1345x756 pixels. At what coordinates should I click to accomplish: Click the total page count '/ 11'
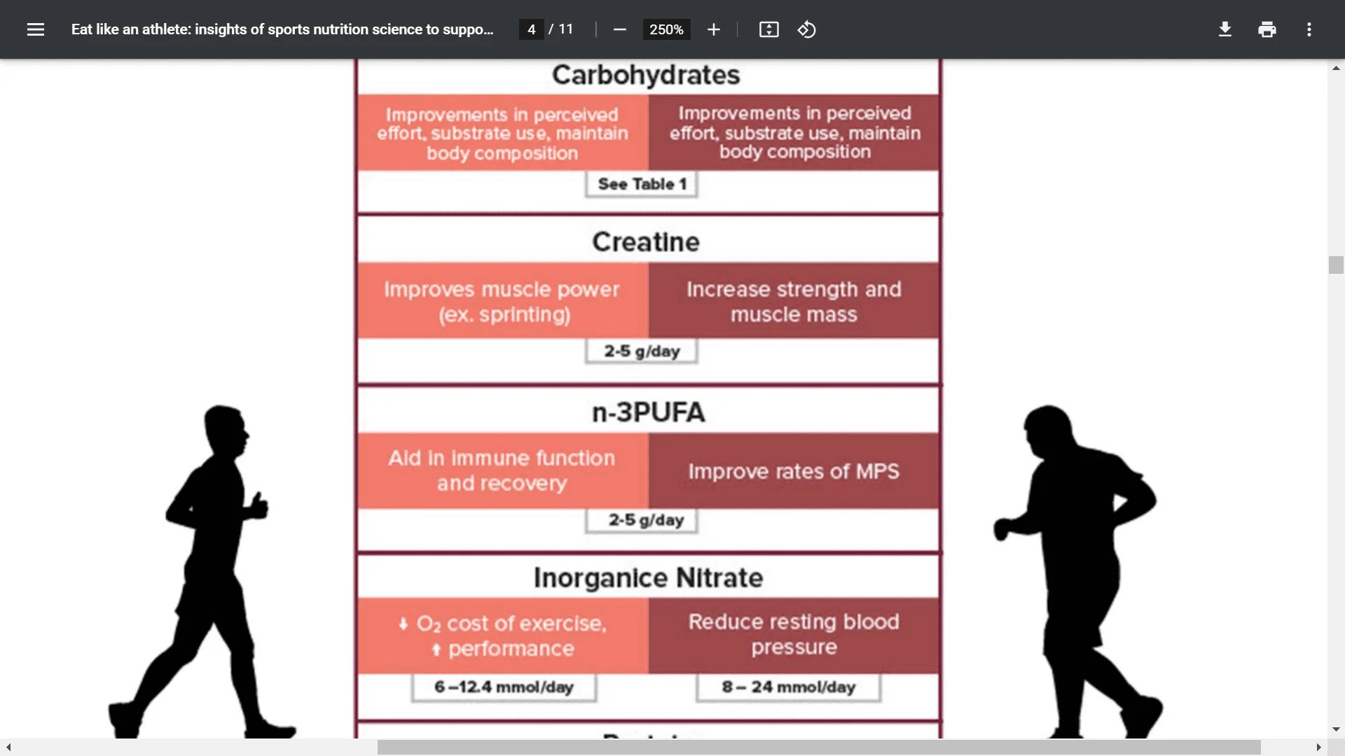561,29
